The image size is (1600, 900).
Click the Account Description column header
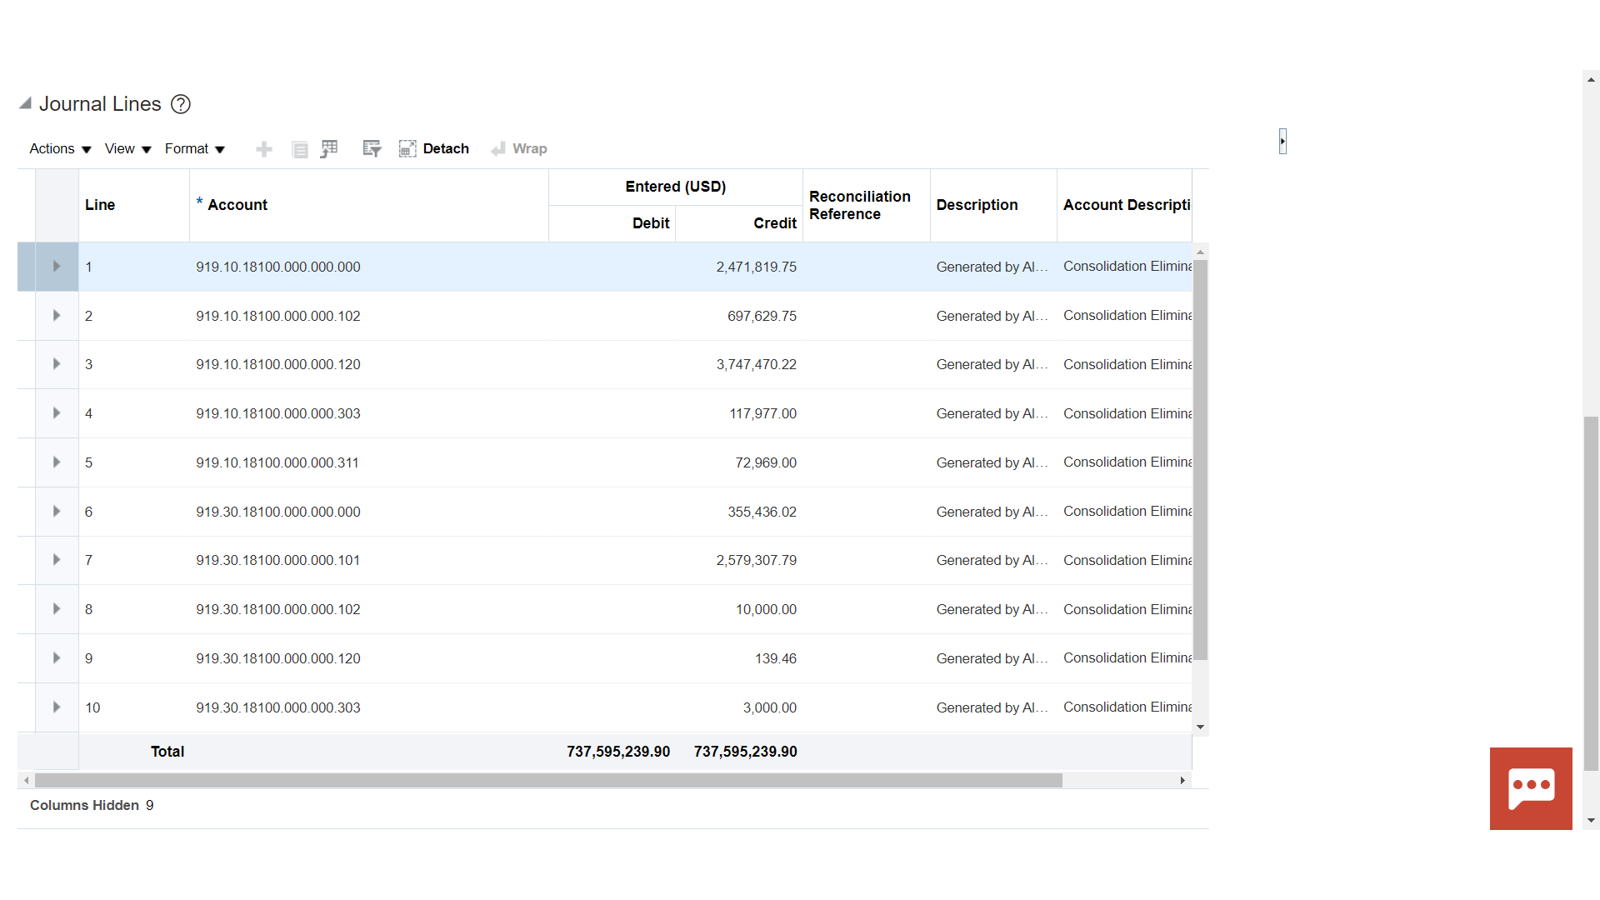pos(1124,205)
